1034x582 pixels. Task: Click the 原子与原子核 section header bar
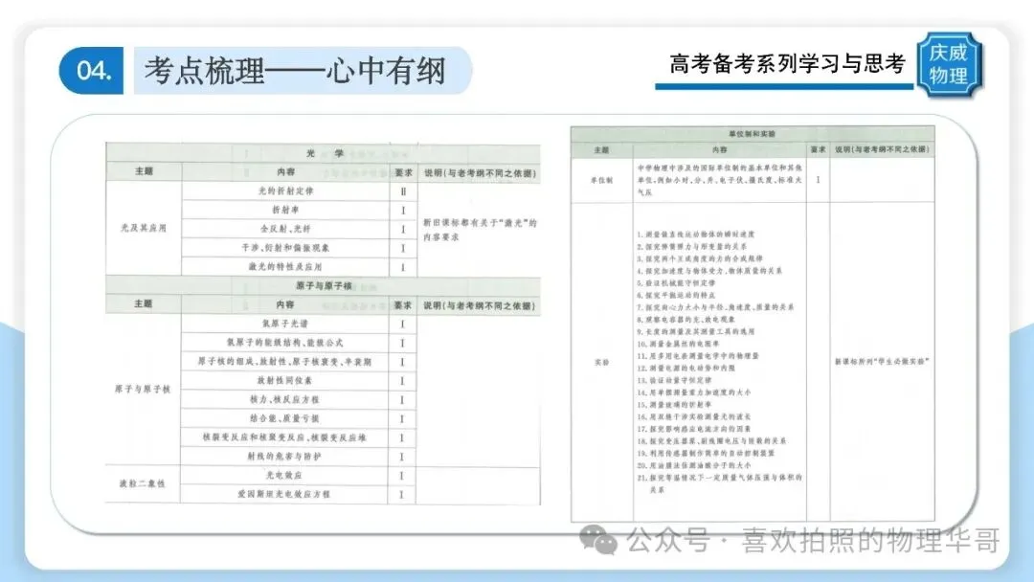[324, 285]
